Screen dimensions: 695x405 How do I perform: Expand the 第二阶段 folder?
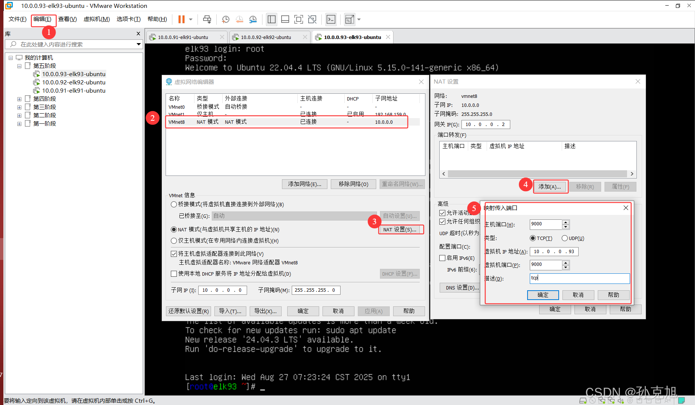[x=19, y=115]
